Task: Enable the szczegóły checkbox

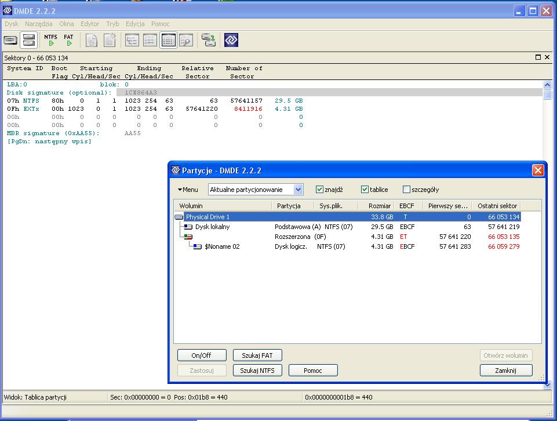Action: (406, 190)
